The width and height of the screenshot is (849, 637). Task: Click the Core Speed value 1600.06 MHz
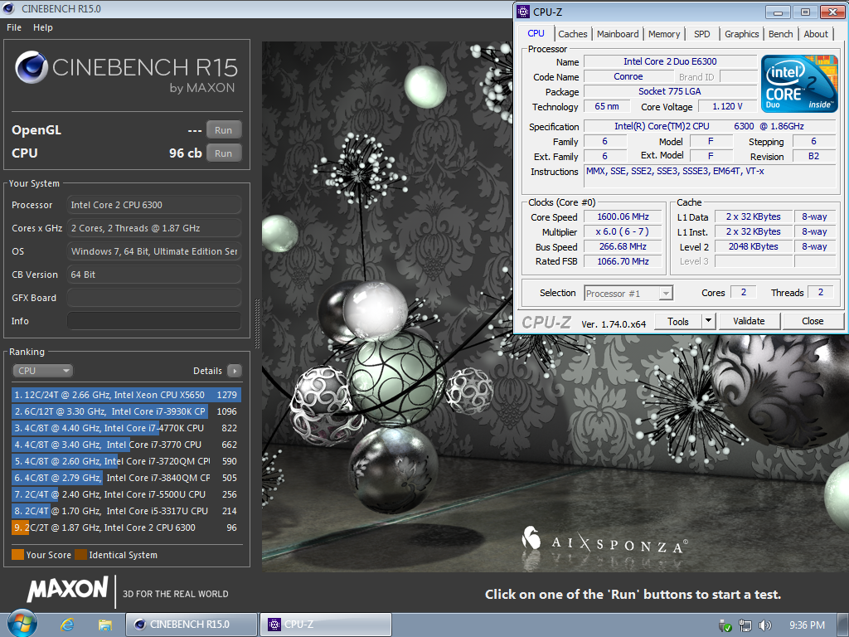(623, 216)
